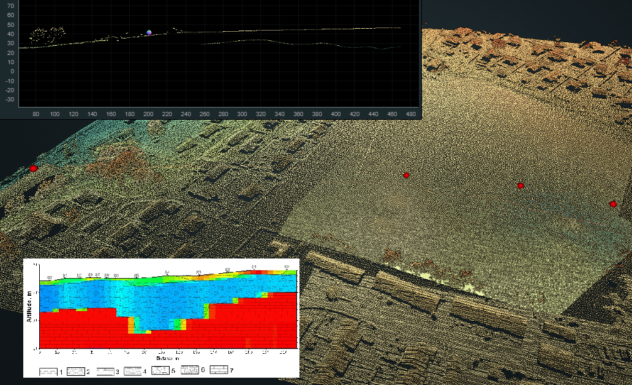Click the 'Altitude, m' axis label
632x385 pixels.
pos(29,307)
